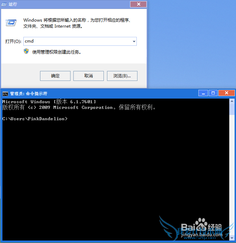Click the 使用管理权限创建此任务 text
The width and height of the screenshot is (236, 243).
point(57,52)
